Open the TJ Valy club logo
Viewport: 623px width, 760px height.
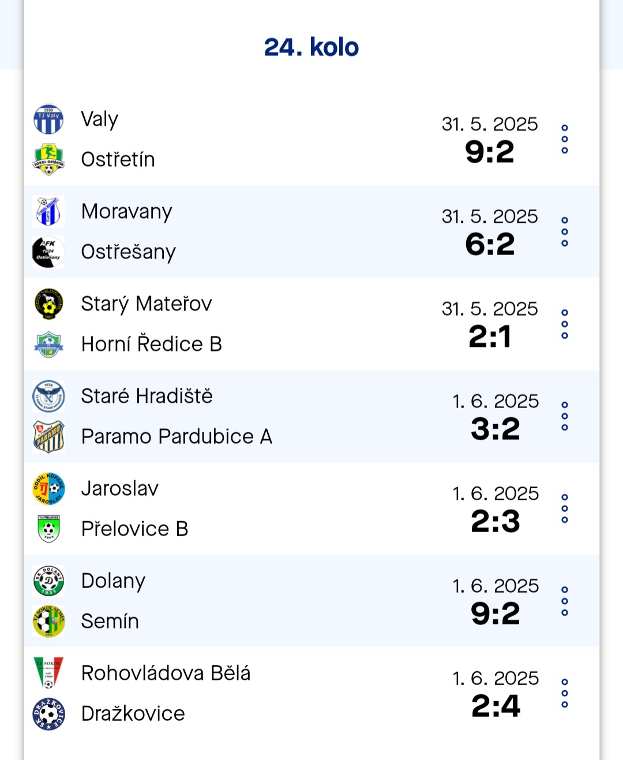tap(48, 119)
